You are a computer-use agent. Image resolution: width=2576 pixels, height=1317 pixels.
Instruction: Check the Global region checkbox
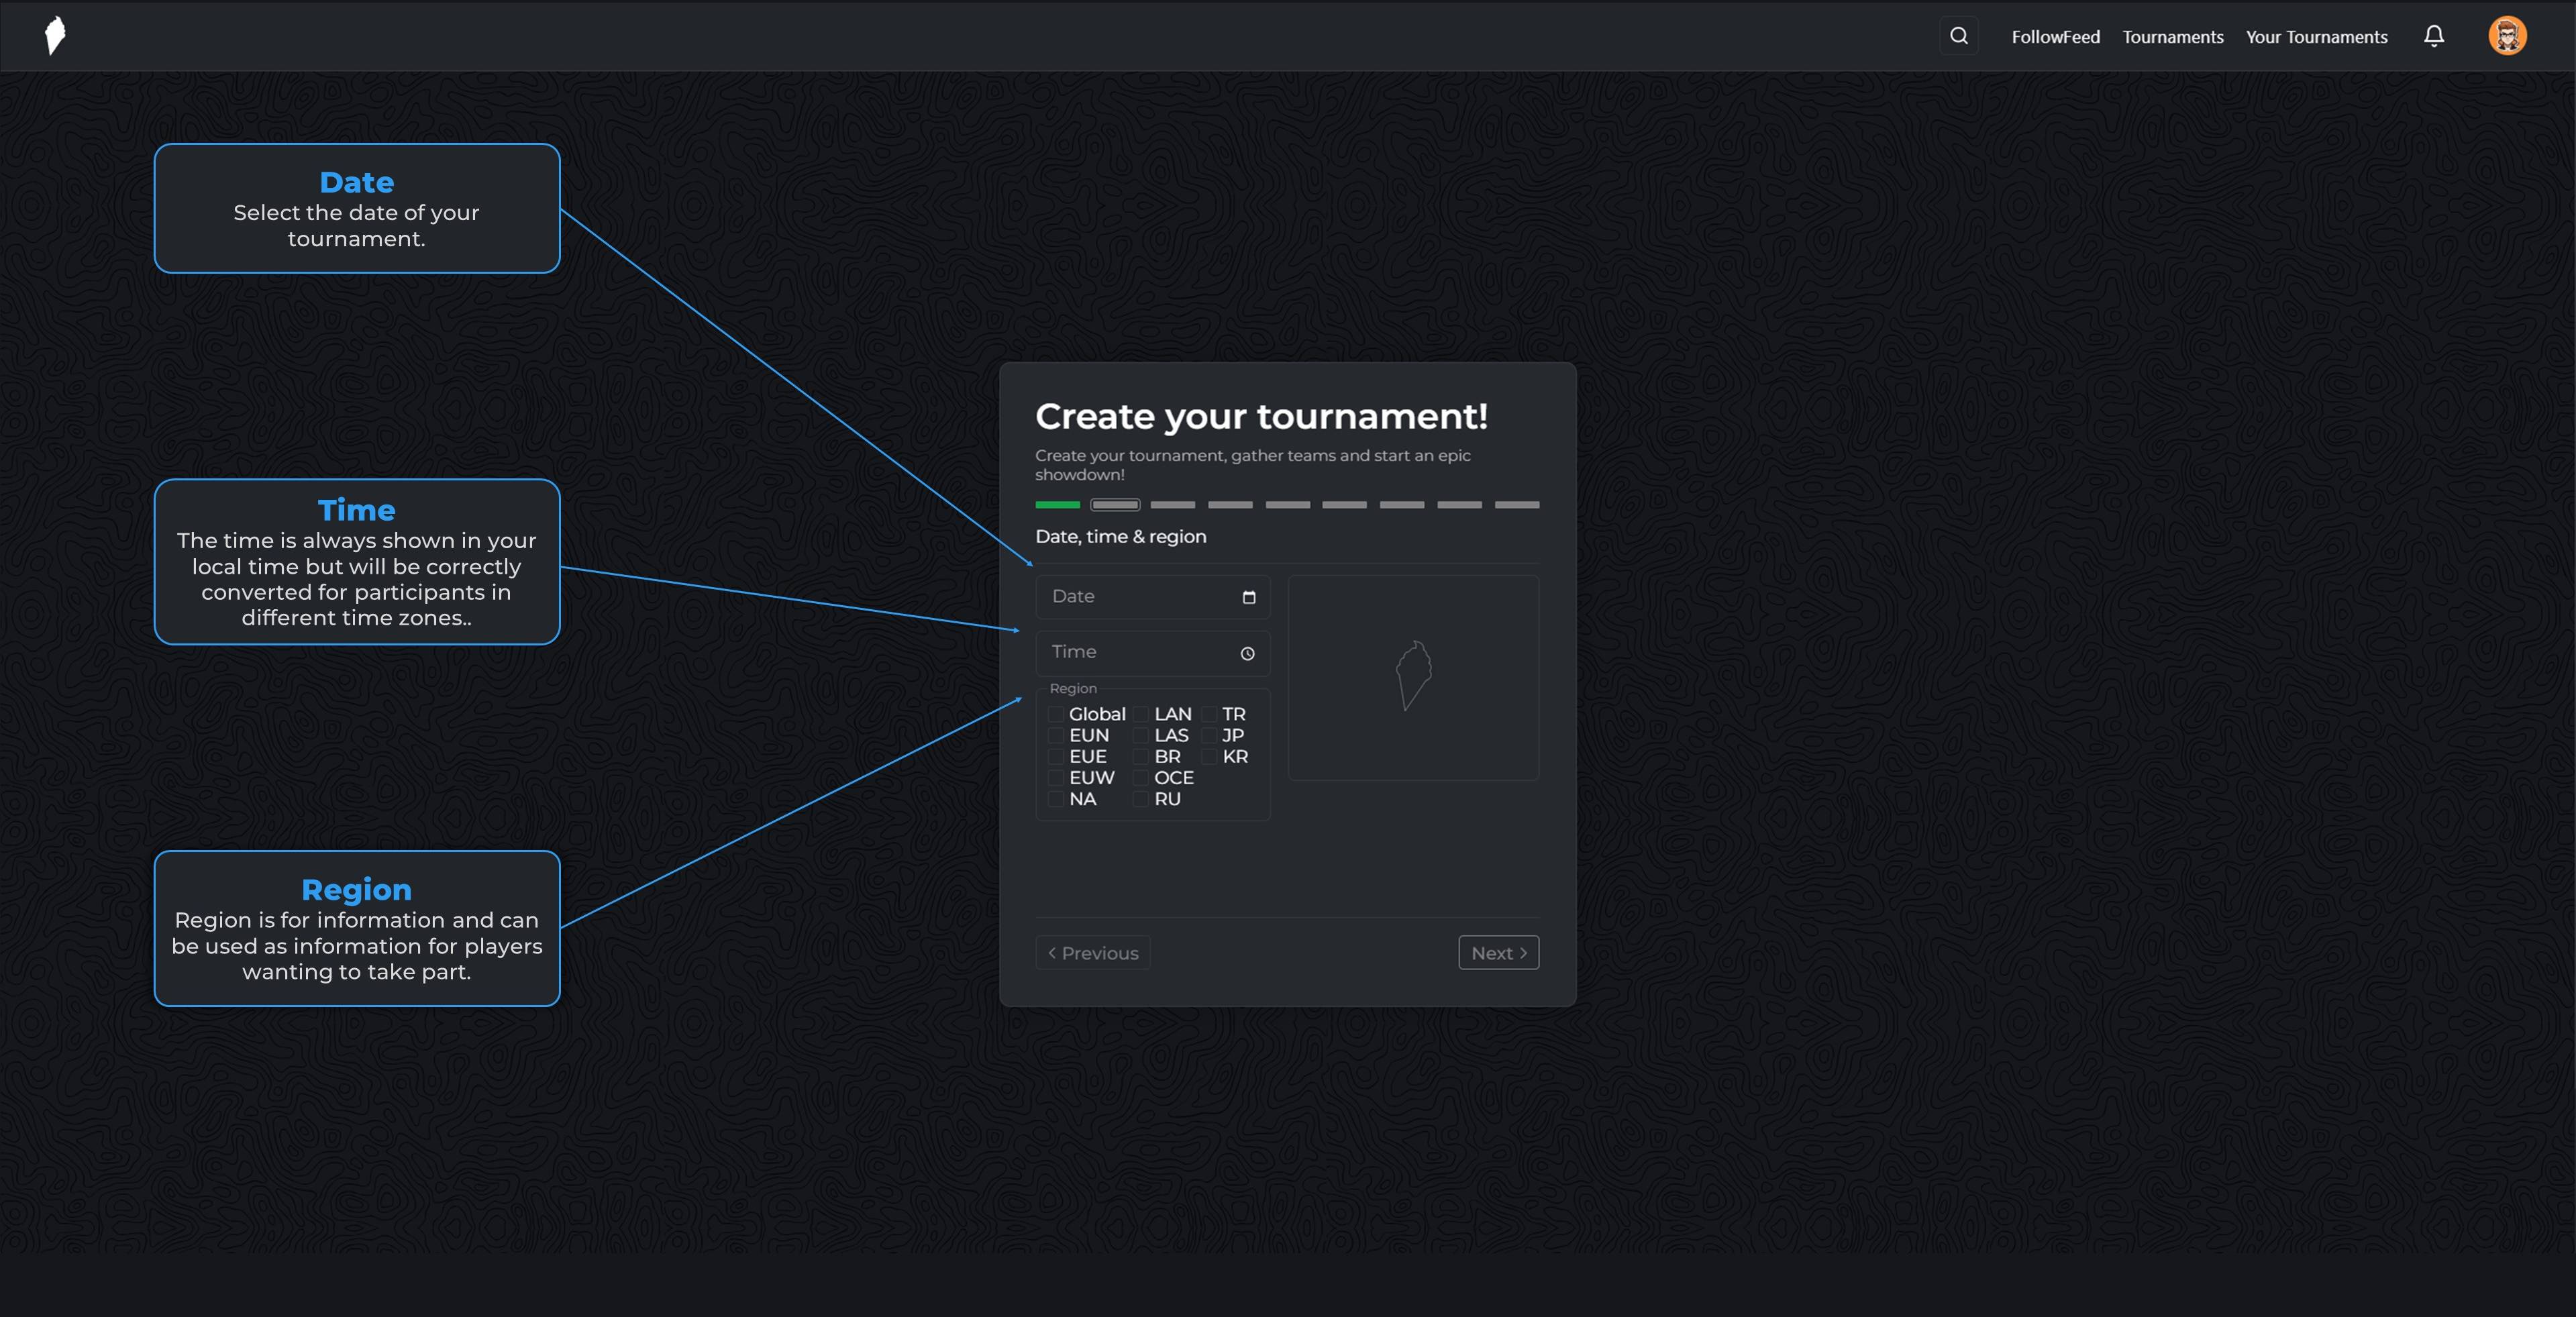(1055, 714)
